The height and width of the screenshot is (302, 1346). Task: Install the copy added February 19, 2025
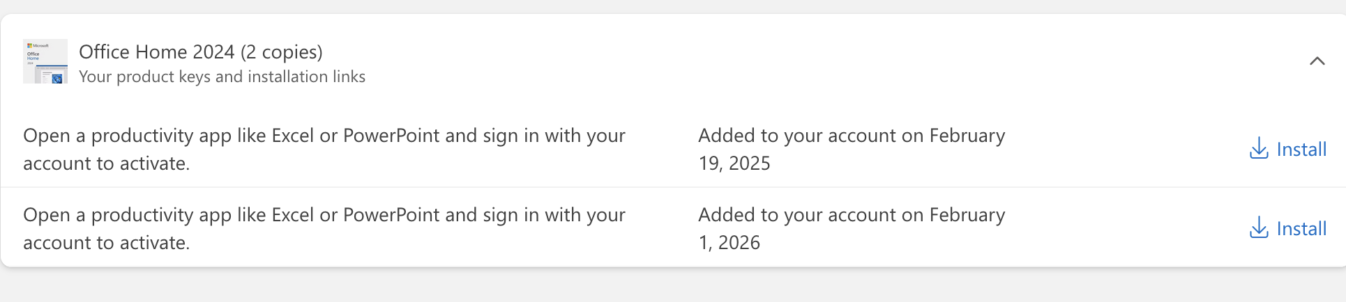pos(1301,150)
